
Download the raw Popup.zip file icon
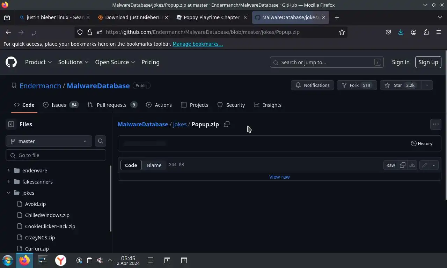point(412,165)
